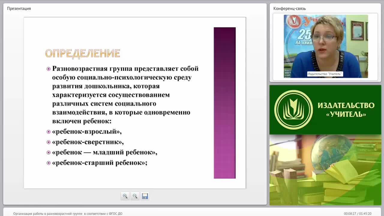384x216 pixels.
Task: Click the speaker's webcam video feed
Action: click(326, 46)
